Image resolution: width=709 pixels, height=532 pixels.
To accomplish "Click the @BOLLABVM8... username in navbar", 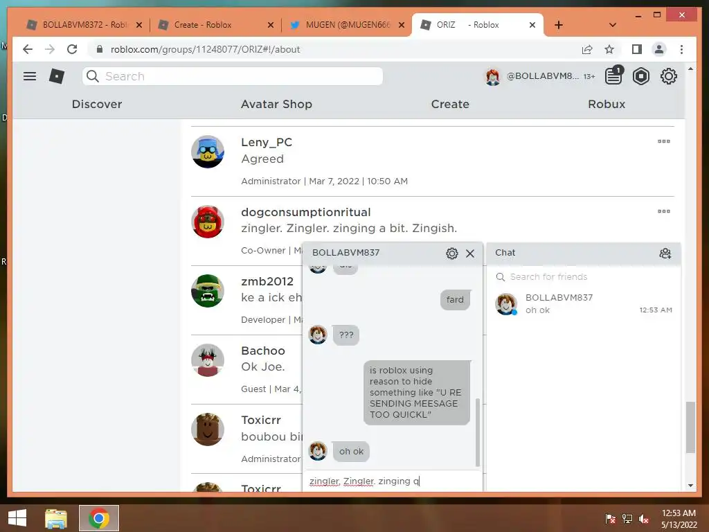I will coord(542,76).
